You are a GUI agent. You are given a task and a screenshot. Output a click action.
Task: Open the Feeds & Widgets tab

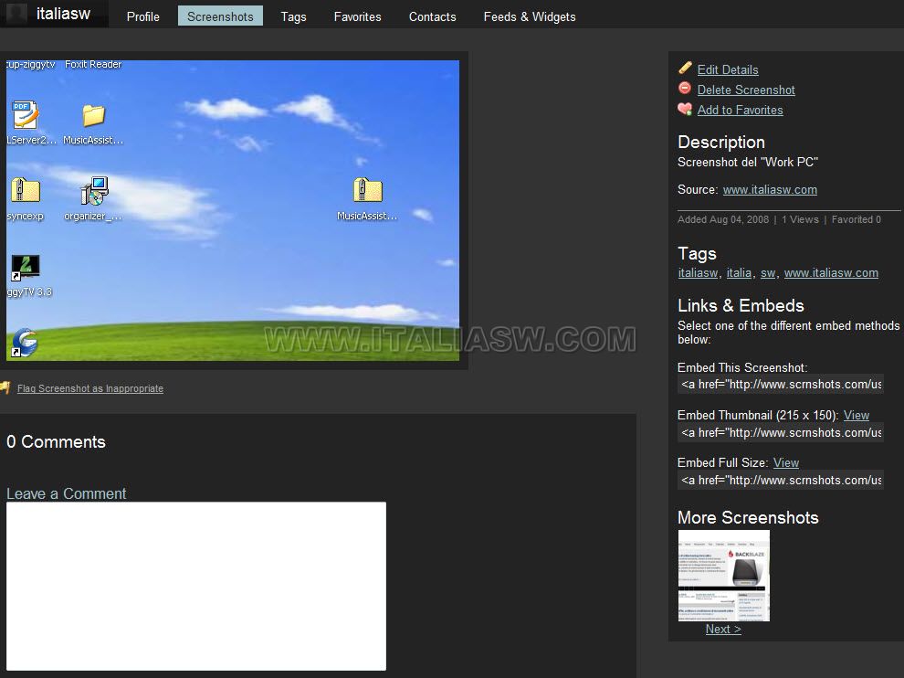pyautogui.click(x=530, y=16)
